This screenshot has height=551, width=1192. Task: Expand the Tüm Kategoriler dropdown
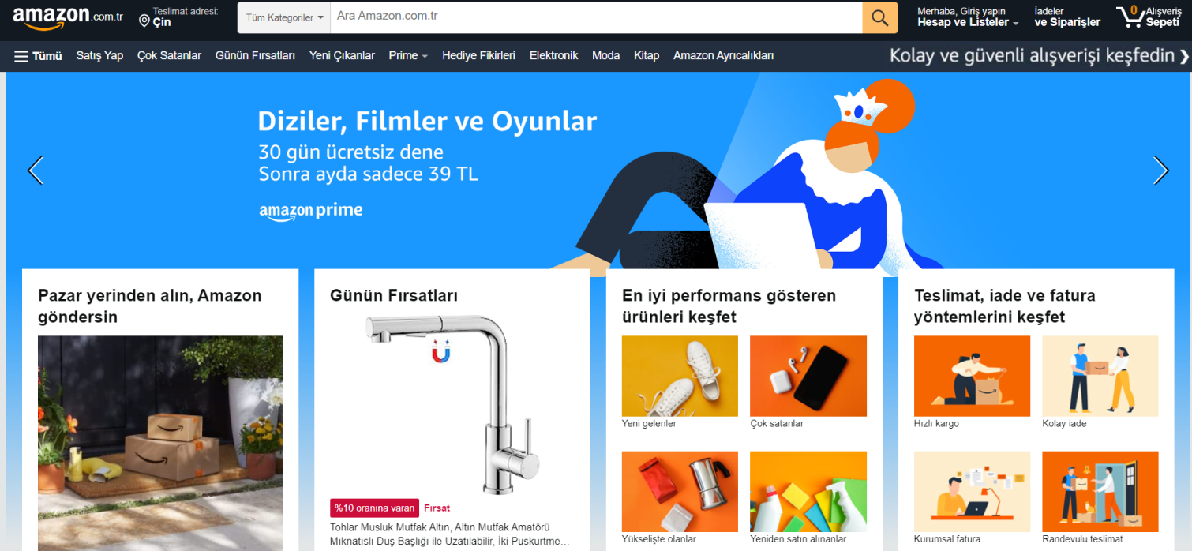[x=284, y=17]
